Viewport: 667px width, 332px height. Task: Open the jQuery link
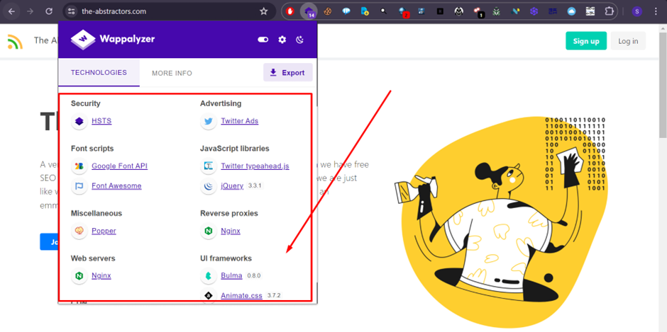tap(232, 186)
